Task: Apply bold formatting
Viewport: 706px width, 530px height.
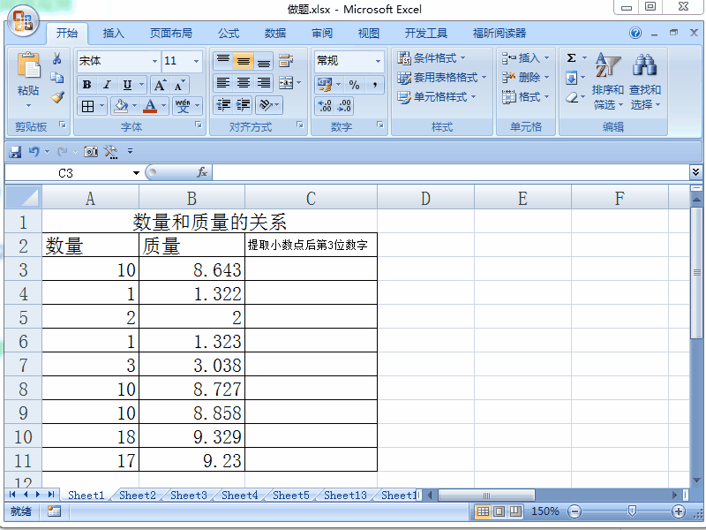Action: [x=87, y=83]
